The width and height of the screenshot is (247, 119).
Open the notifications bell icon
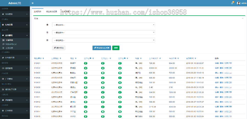coord(232,3)
